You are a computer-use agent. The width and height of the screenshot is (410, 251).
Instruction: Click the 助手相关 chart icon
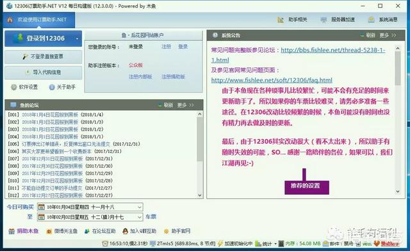[281, 20]
